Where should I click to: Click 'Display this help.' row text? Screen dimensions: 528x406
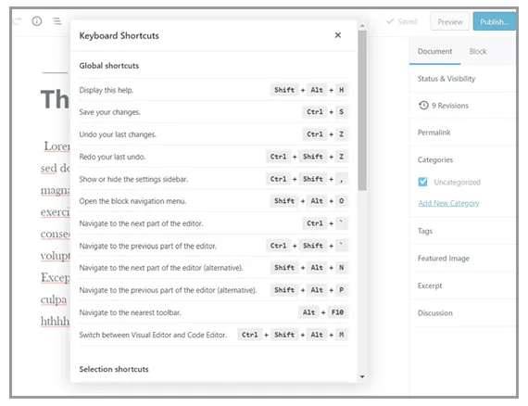107,90
